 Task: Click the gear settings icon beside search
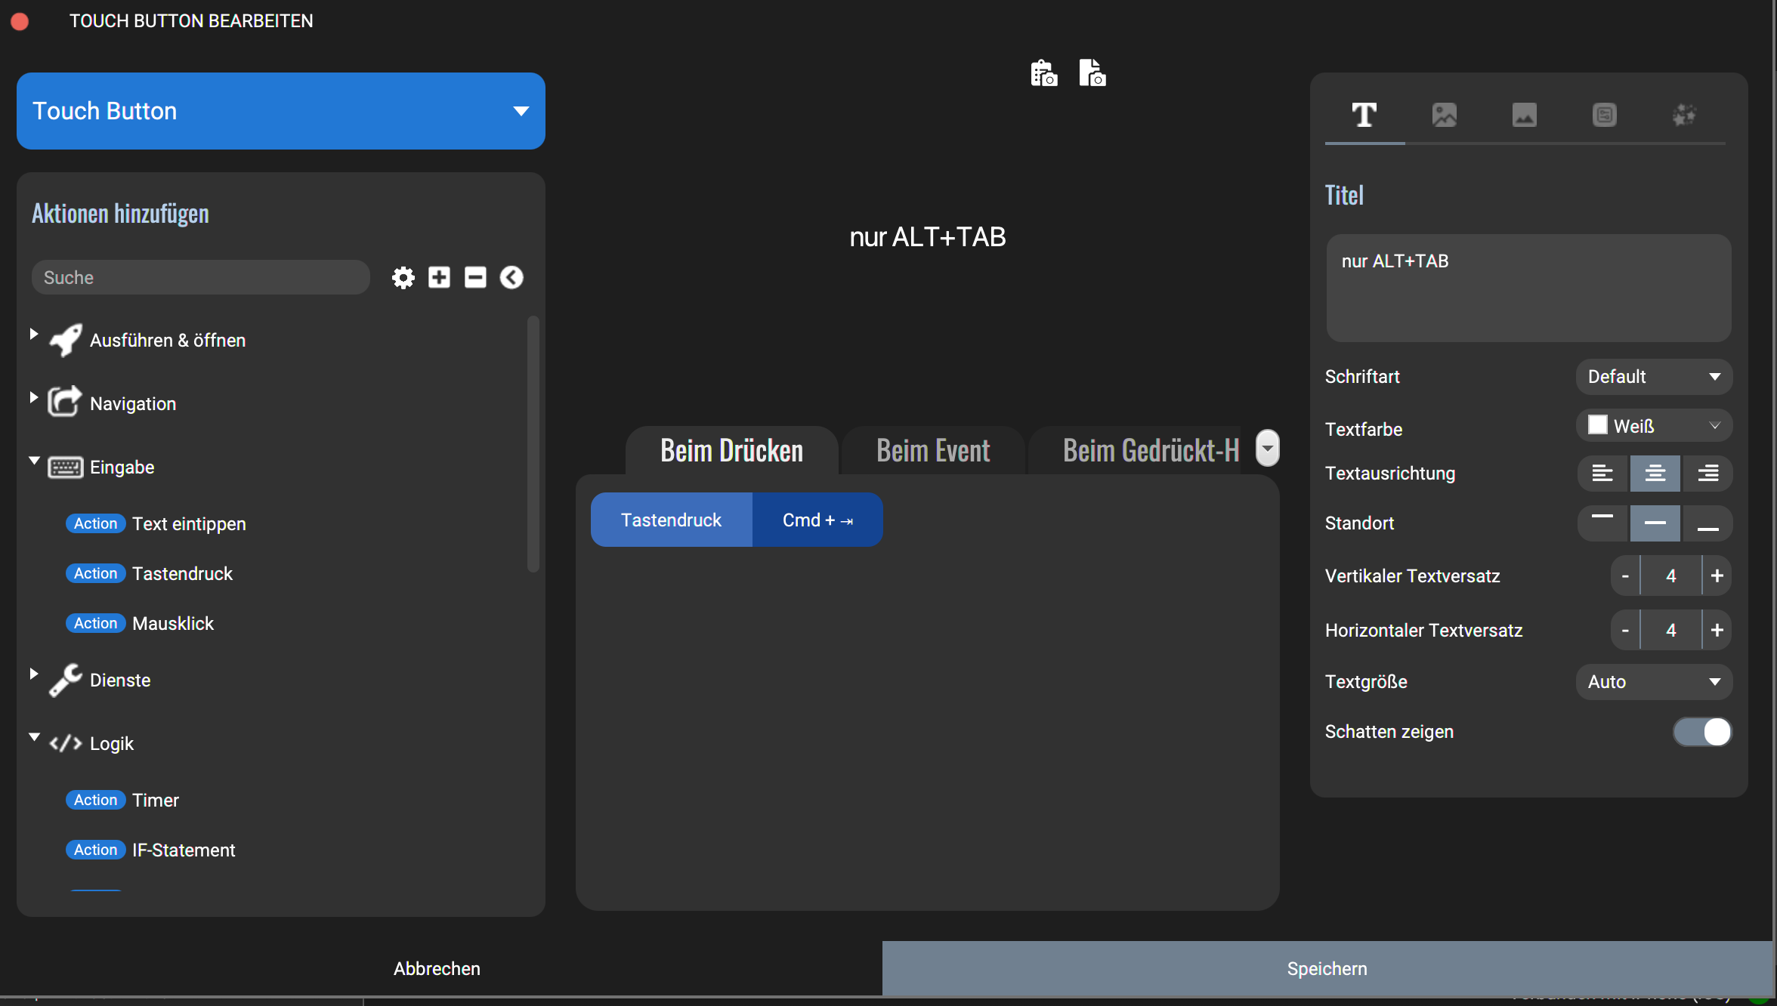coord(403,277)
